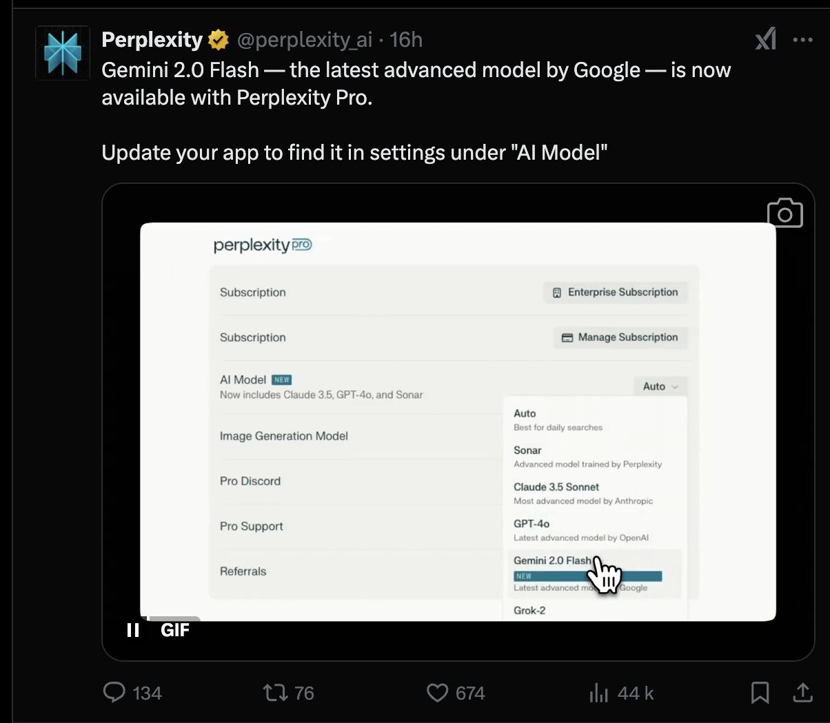Share the post via upload icon
Screen dimensions: 830x723
(802, 692)
